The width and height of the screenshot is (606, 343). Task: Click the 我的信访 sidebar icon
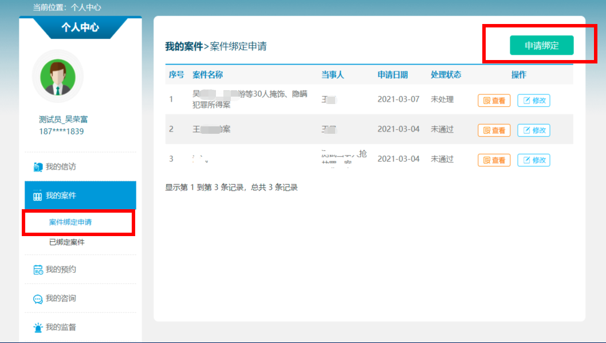38,167
